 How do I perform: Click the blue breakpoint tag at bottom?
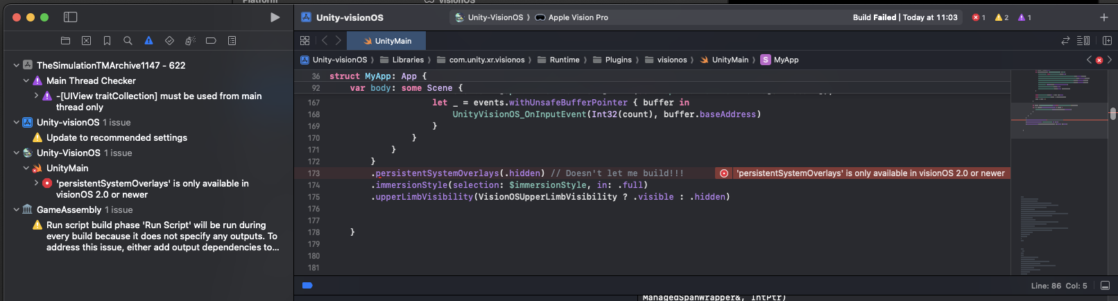pos(308,285)
